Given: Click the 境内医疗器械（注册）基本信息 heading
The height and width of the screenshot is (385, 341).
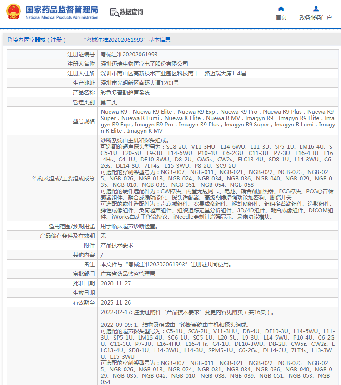Looking at the screenshot, I should (91, 40).
